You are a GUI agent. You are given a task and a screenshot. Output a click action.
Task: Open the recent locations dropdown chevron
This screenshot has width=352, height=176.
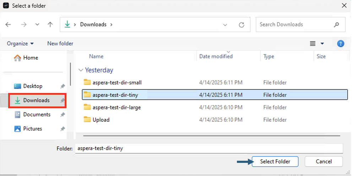tap(37, 24)
